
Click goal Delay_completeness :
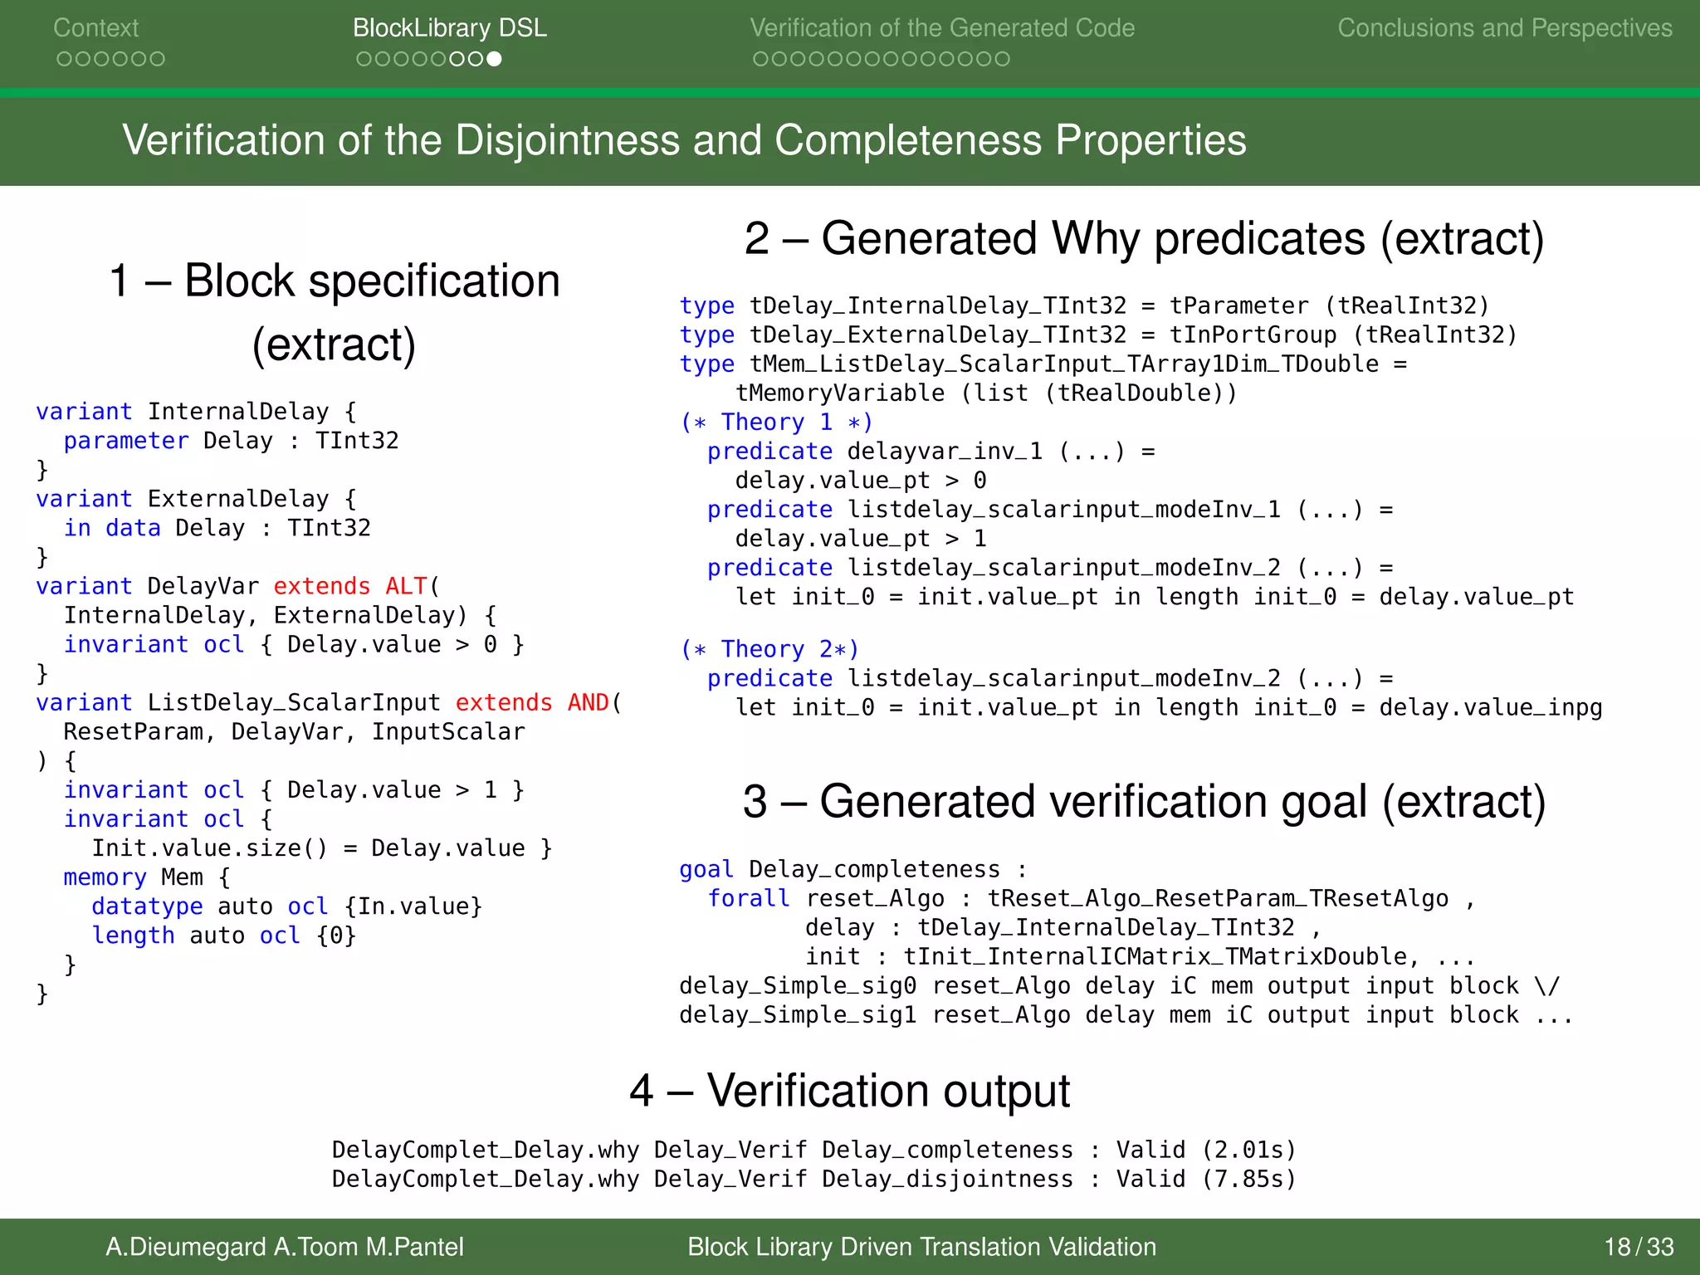[853, 869]
